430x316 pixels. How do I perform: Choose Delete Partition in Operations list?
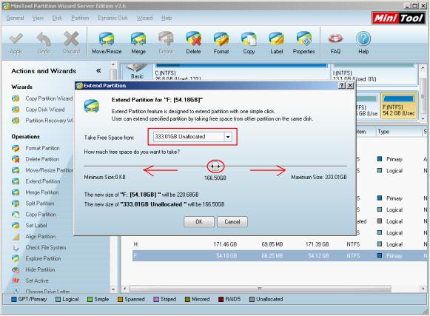point(36,159)
